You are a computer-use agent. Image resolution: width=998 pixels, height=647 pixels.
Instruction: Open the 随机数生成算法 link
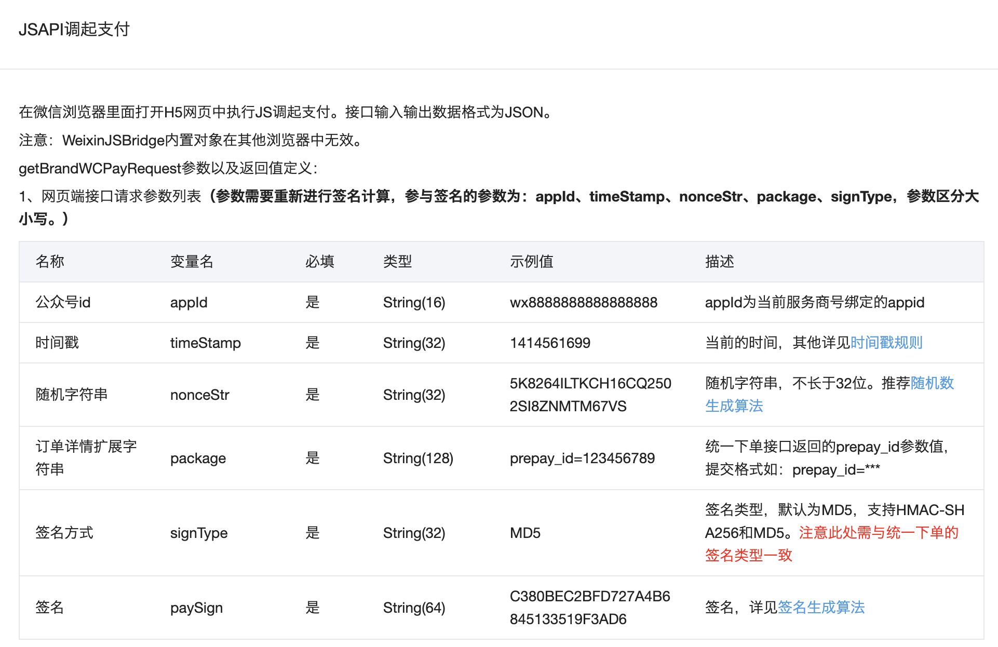pos(932,383)
